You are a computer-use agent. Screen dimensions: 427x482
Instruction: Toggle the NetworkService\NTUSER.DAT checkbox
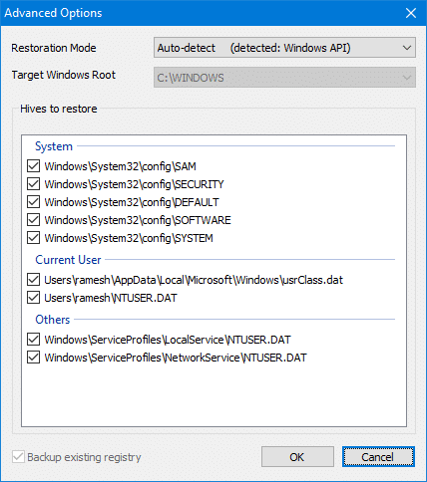[x=34, y=358]
